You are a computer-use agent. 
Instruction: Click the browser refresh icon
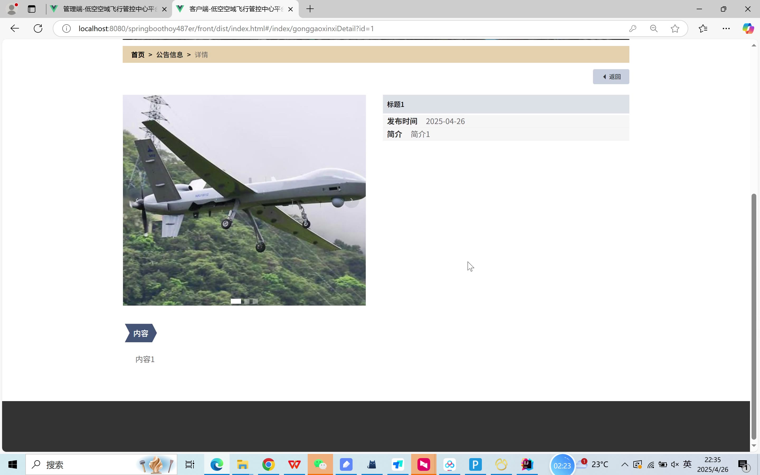click(38, 28)
